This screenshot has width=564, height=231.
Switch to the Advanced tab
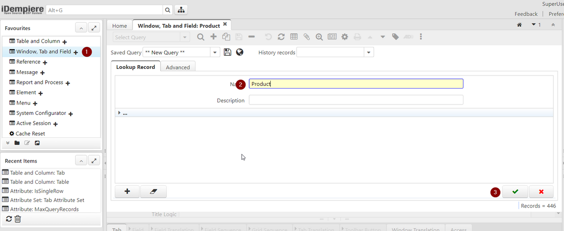coord(178,67)
